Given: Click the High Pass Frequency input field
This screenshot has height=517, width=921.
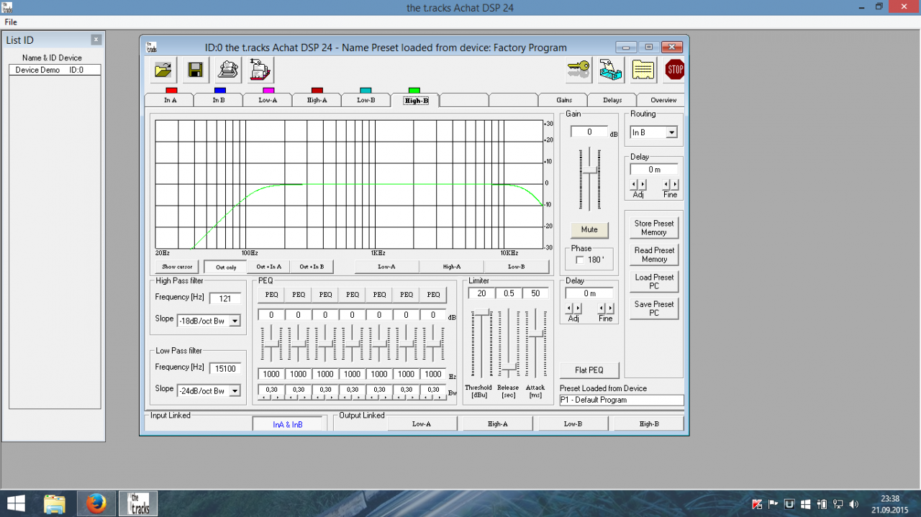Looking at the screenshot, I should [x=225, y=298].
